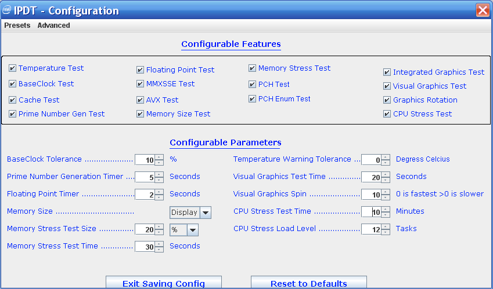Open the Advanced menu
The image size is (493, 289).
54,25
